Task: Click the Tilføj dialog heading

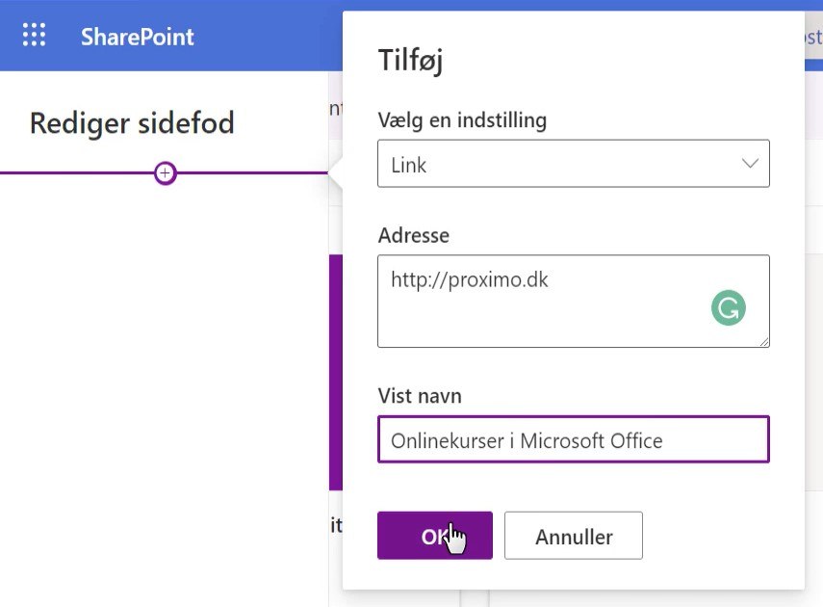Action: tap(410, 60)
